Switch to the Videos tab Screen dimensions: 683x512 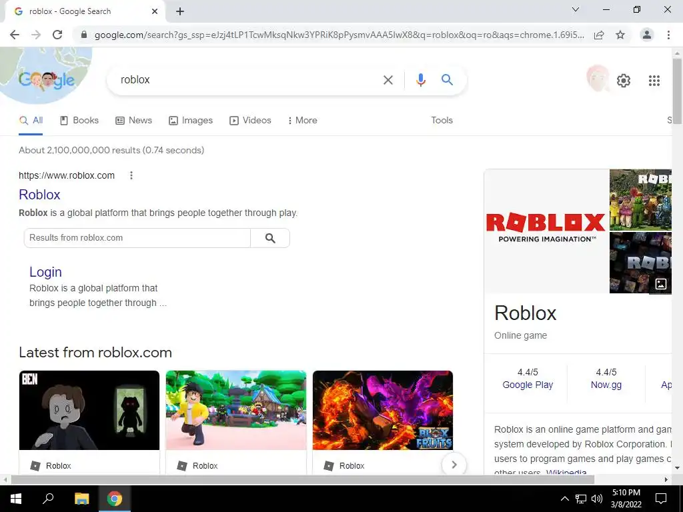251,121
